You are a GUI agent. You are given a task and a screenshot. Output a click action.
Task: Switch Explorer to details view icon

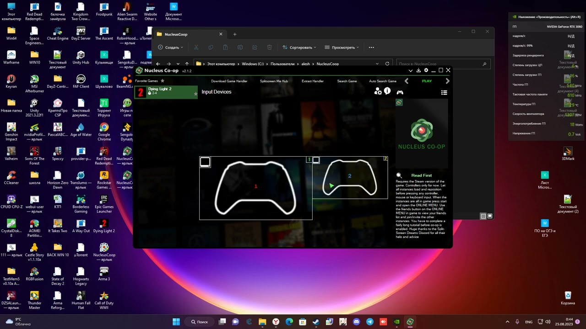(483, 216)
